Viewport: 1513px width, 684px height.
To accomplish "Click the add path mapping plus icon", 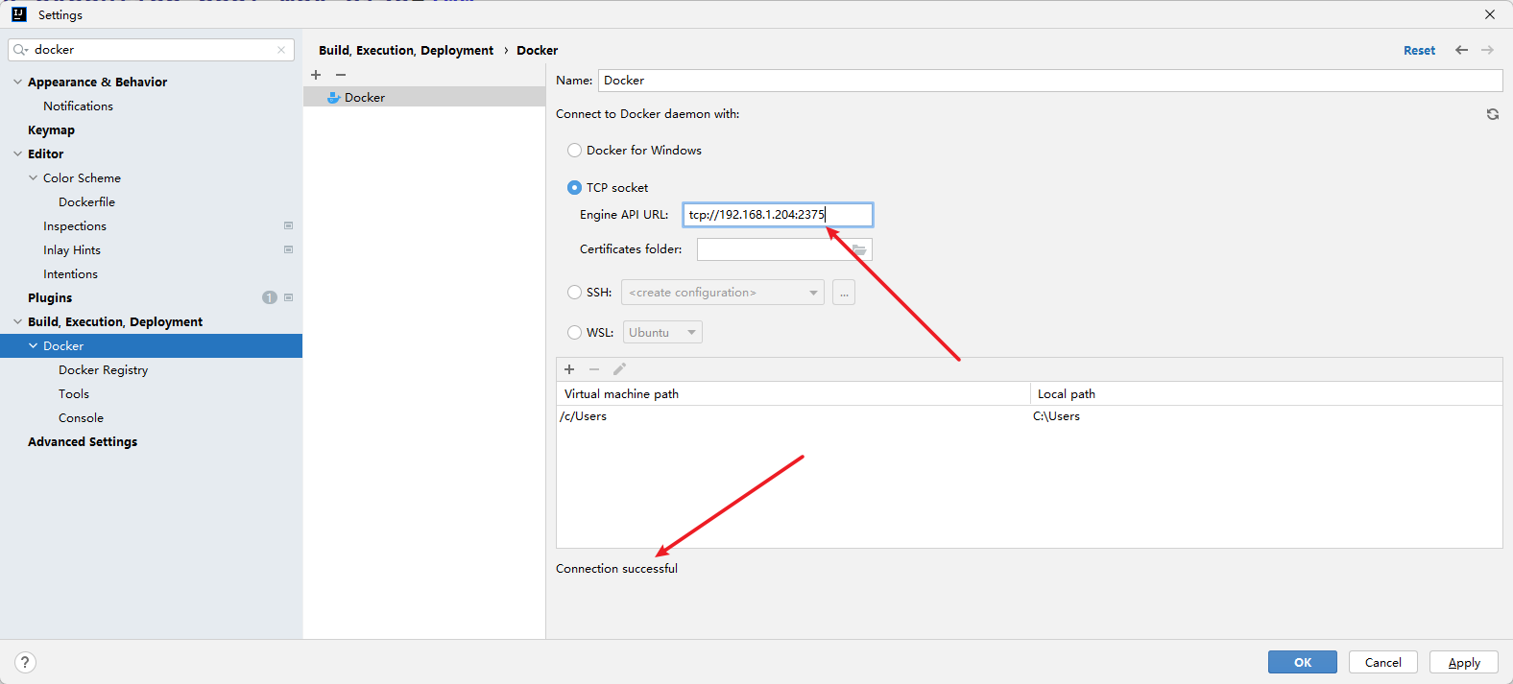I will (569, 369).
